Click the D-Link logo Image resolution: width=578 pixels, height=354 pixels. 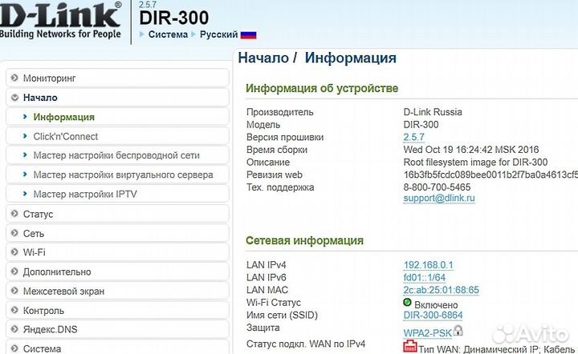point(60,20)
